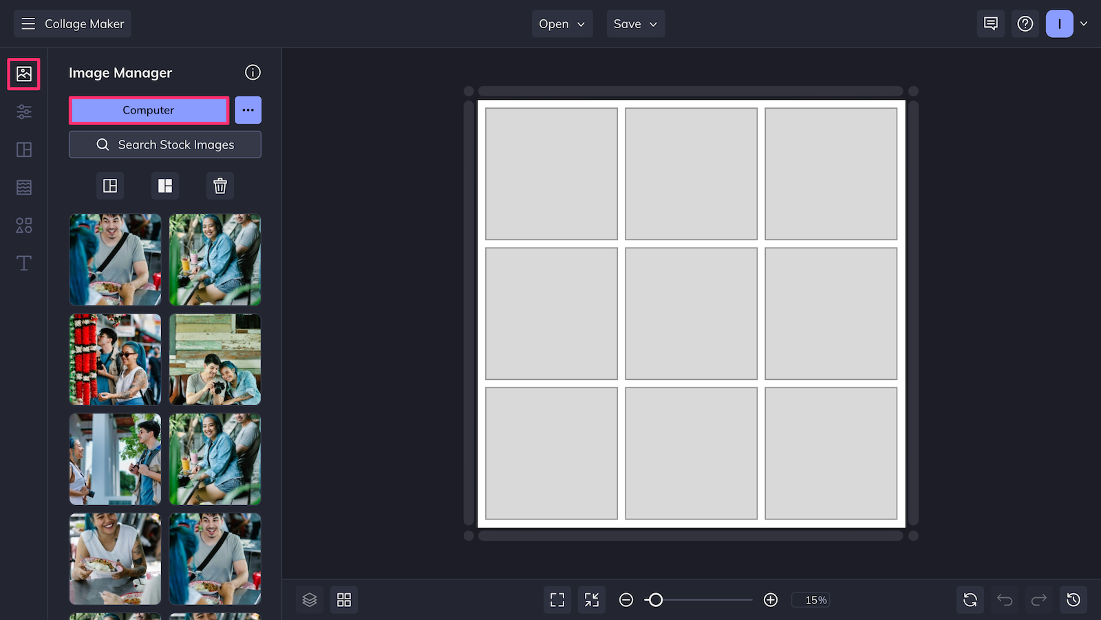Expand the Save dropdown menu
The image size is (1101, 620).
point(636,24)
